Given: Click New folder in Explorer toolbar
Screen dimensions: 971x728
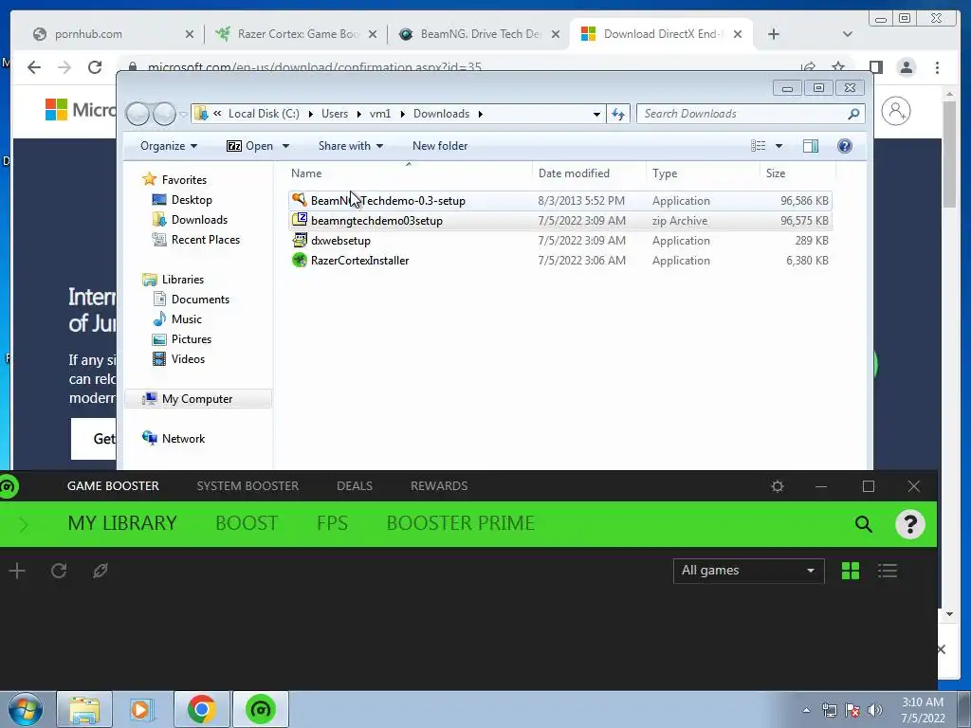Looking at the screenshot, I should (x=440, y=146).
